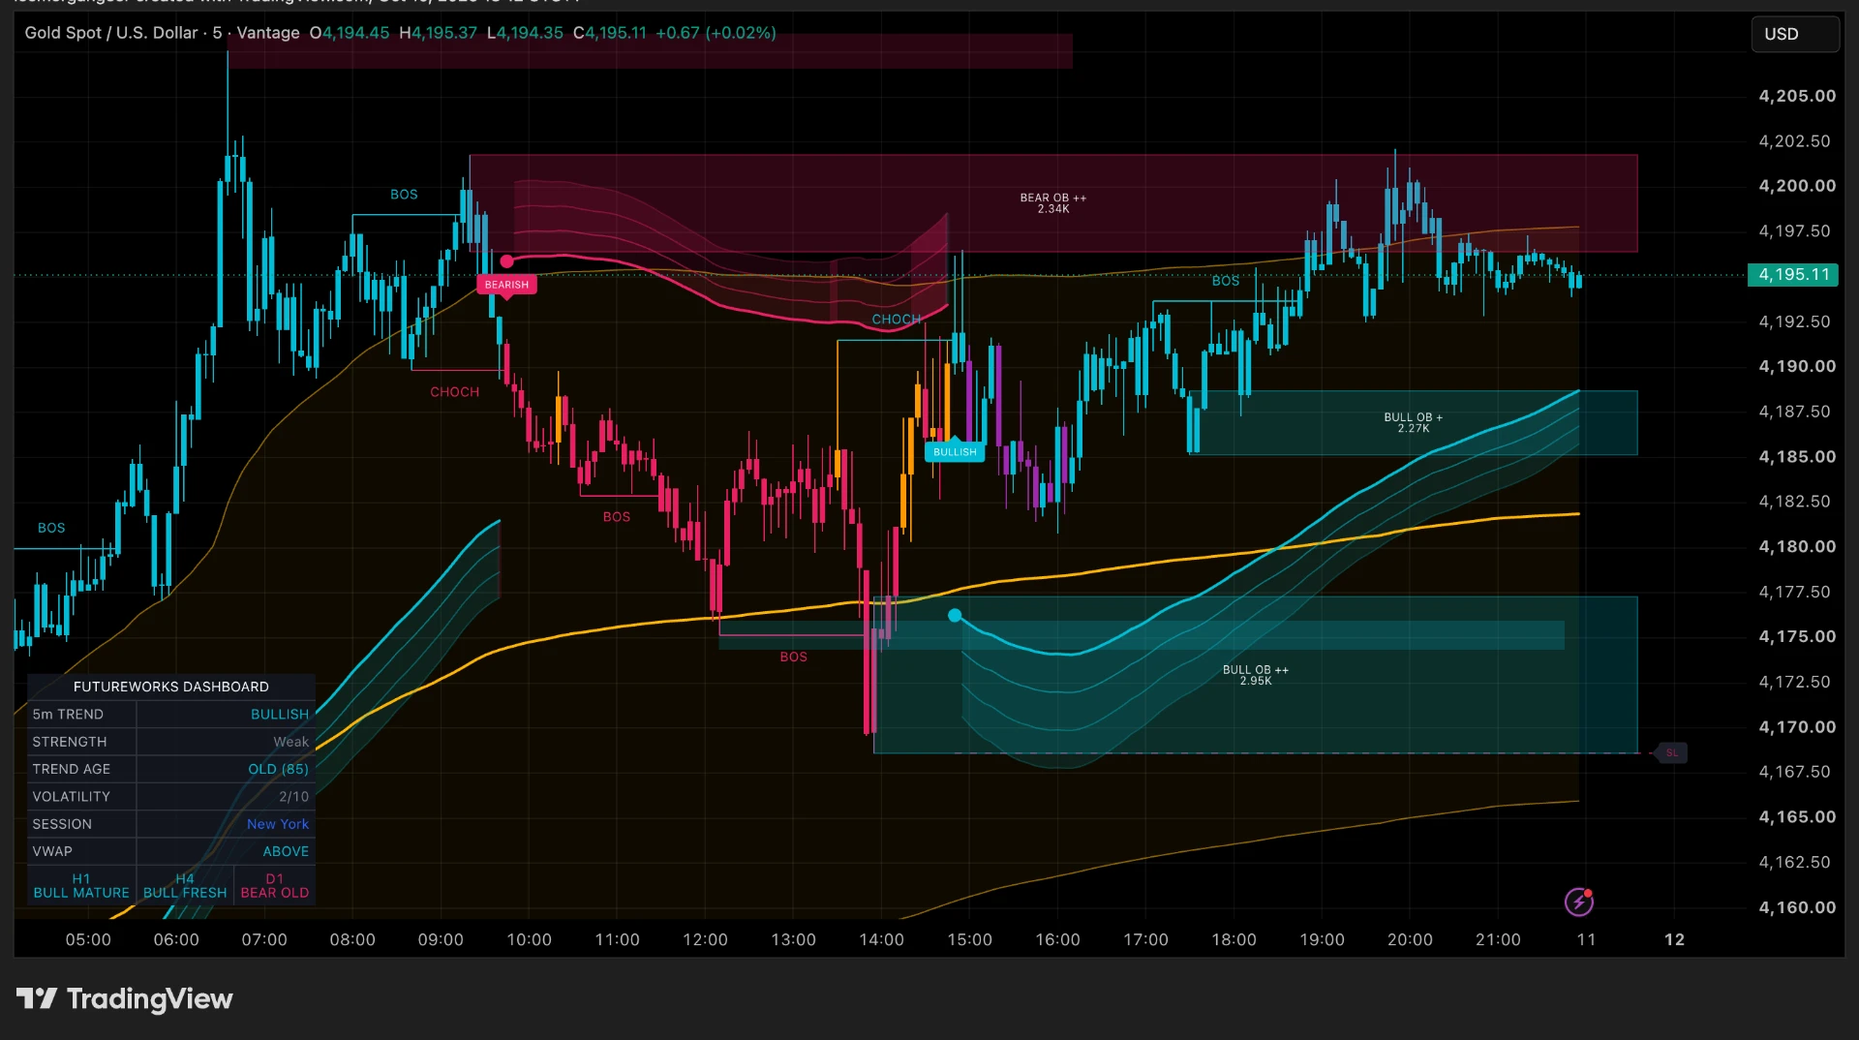1859x1040 pixels.
Task: Click the 5m TREND BULLISH value
Action: 279,715
